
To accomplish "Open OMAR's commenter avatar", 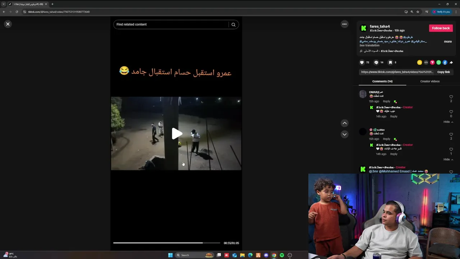I will [x=363, y=94].
